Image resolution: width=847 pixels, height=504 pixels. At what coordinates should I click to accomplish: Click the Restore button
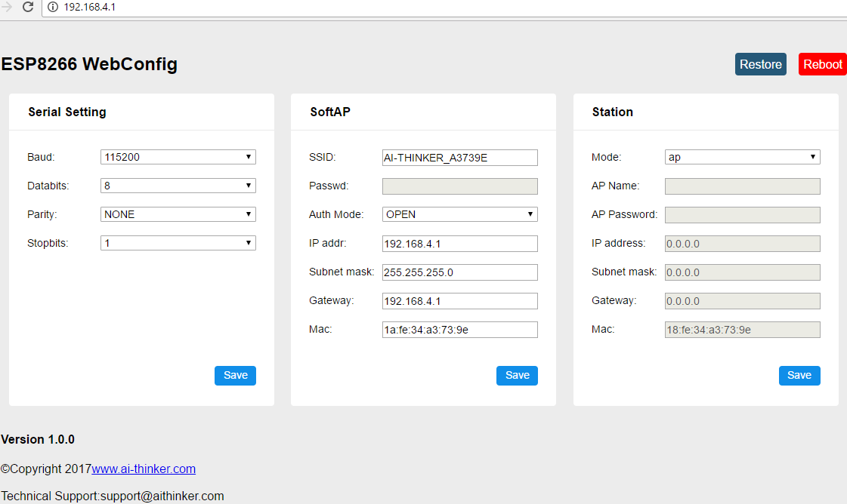(x=761, y=64)
